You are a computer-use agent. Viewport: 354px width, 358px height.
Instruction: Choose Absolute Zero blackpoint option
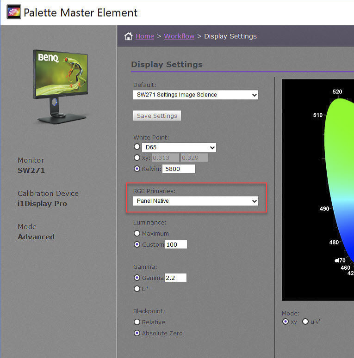tap(137, 333)
